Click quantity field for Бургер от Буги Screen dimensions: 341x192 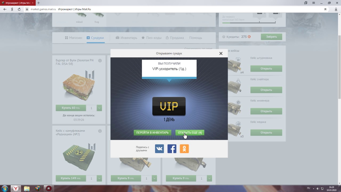pyautogui.click(x=91, y=108)
